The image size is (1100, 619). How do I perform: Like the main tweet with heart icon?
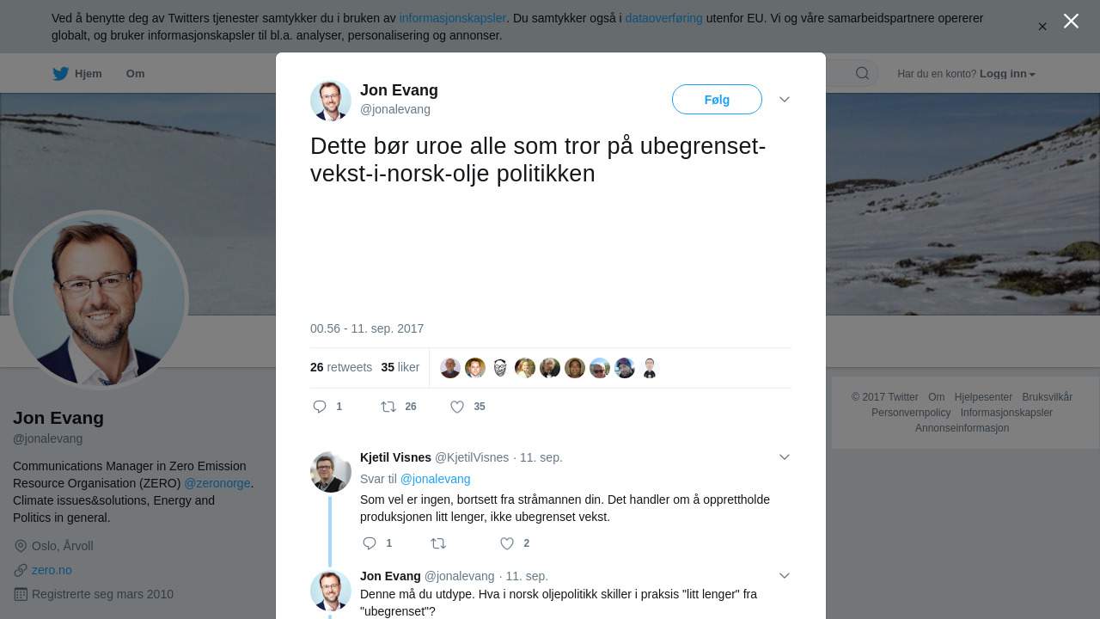(457, 407)
